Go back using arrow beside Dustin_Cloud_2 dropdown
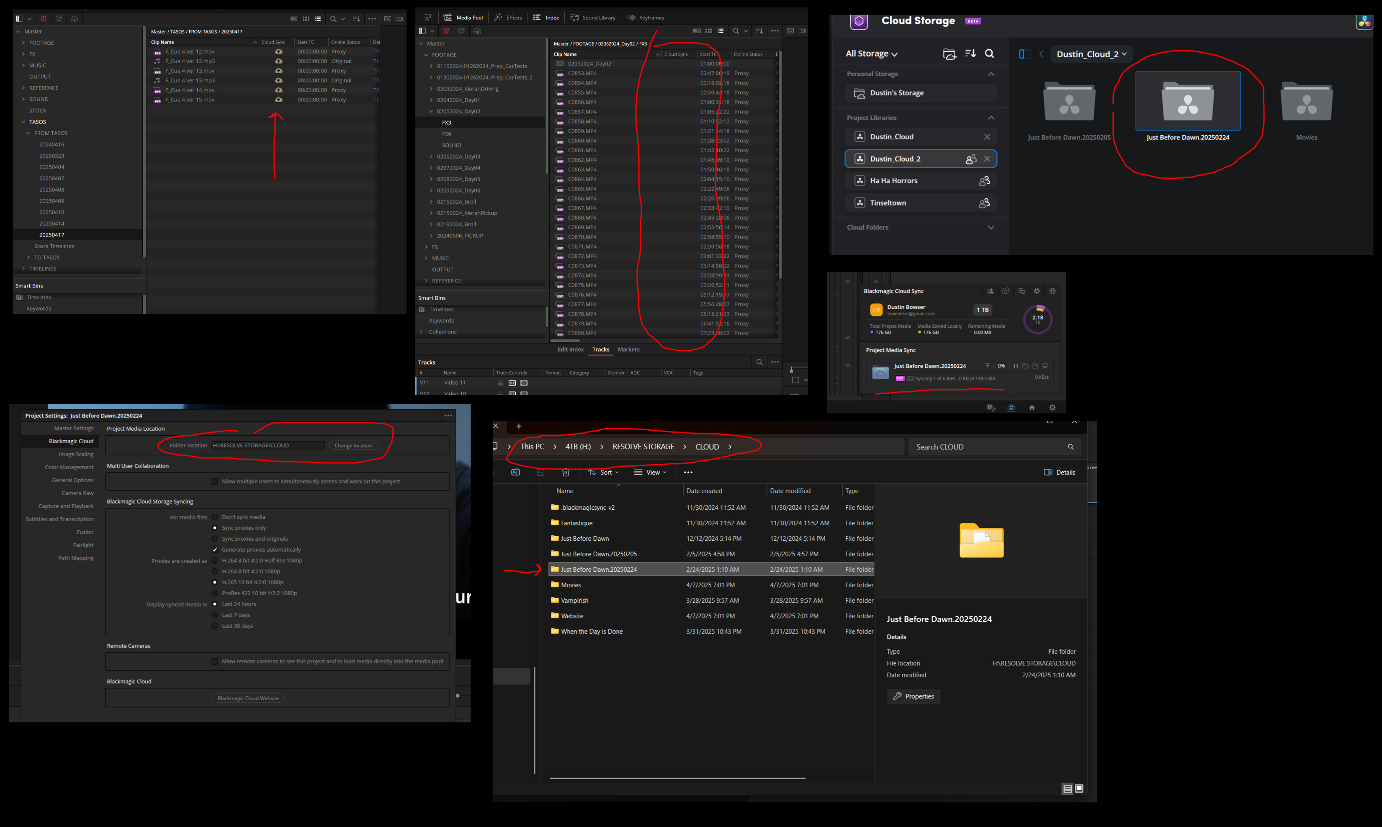 point(1041,54)
